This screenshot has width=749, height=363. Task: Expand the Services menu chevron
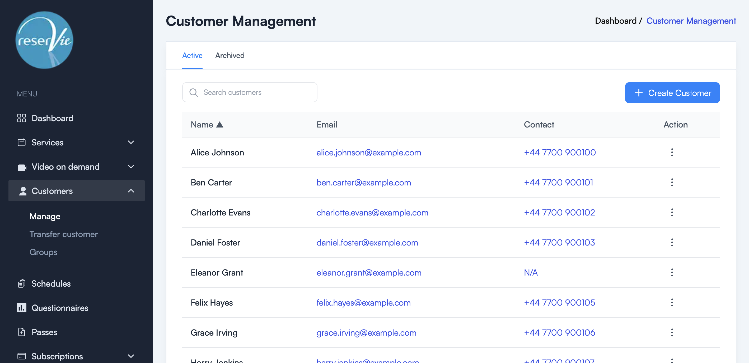[x=131, y=142]
